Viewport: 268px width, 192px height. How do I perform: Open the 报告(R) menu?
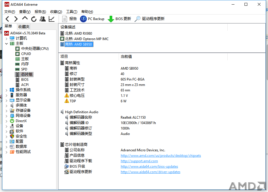click(x=40, y=12)
